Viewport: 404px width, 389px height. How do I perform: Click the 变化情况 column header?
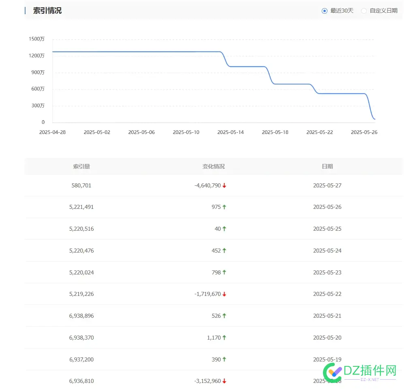point(214,166)
